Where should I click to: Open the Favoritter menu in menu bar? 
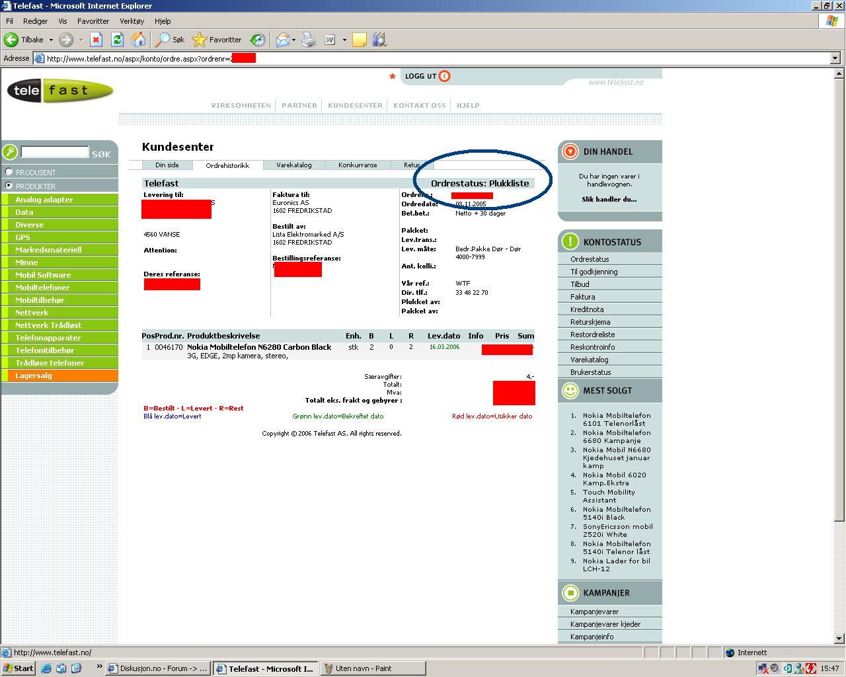pos(93,21)
